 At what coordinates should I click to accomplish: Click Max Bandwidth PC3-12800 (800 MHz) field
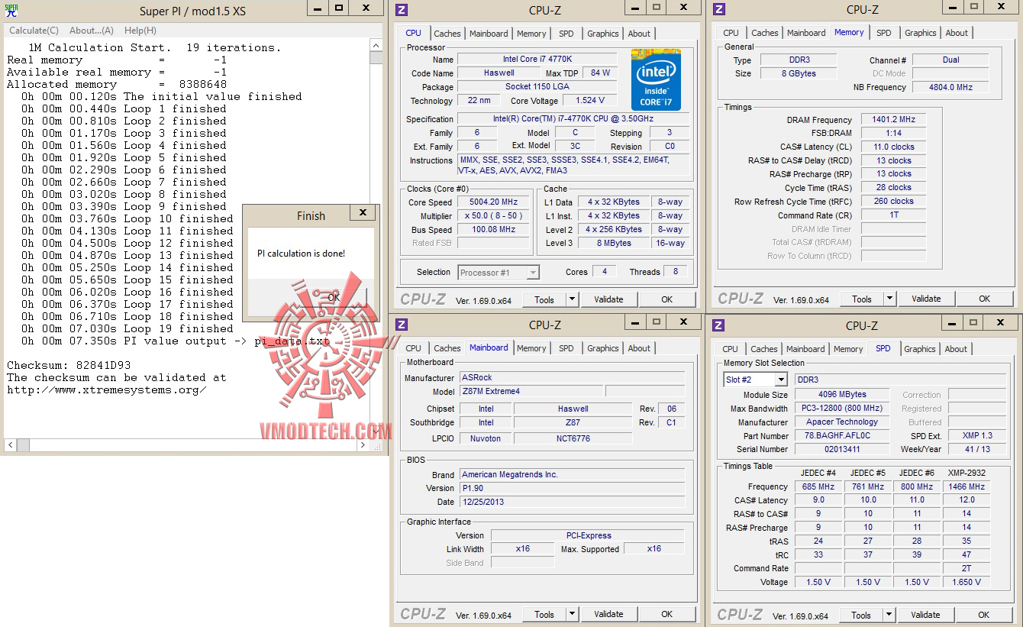[x=841, y=408]
